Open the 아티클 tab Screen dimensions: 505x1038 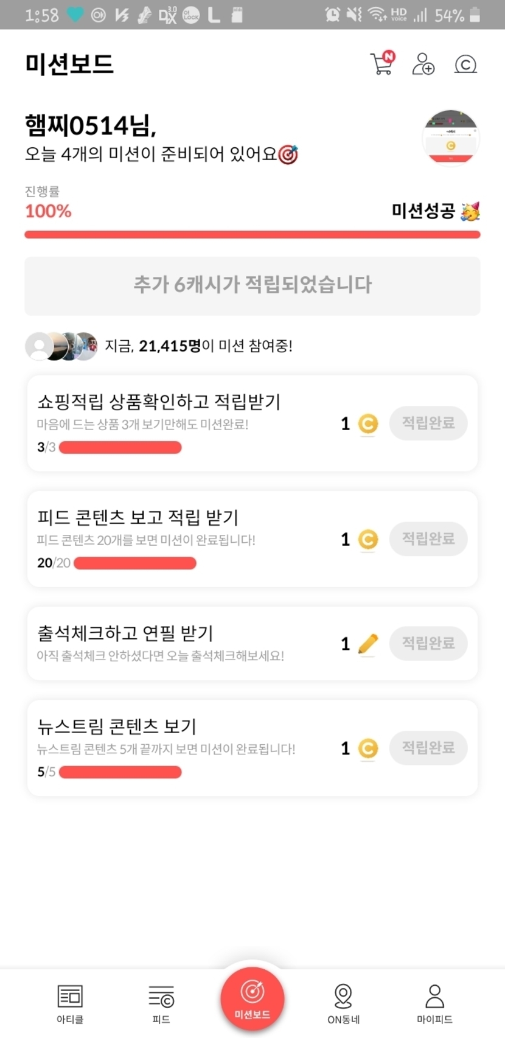[x=70, y=1003]
